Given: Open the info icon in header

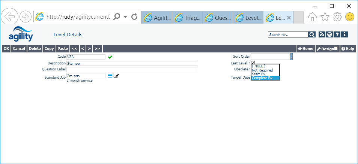Looking at the screenshot, I should point(344,34).
